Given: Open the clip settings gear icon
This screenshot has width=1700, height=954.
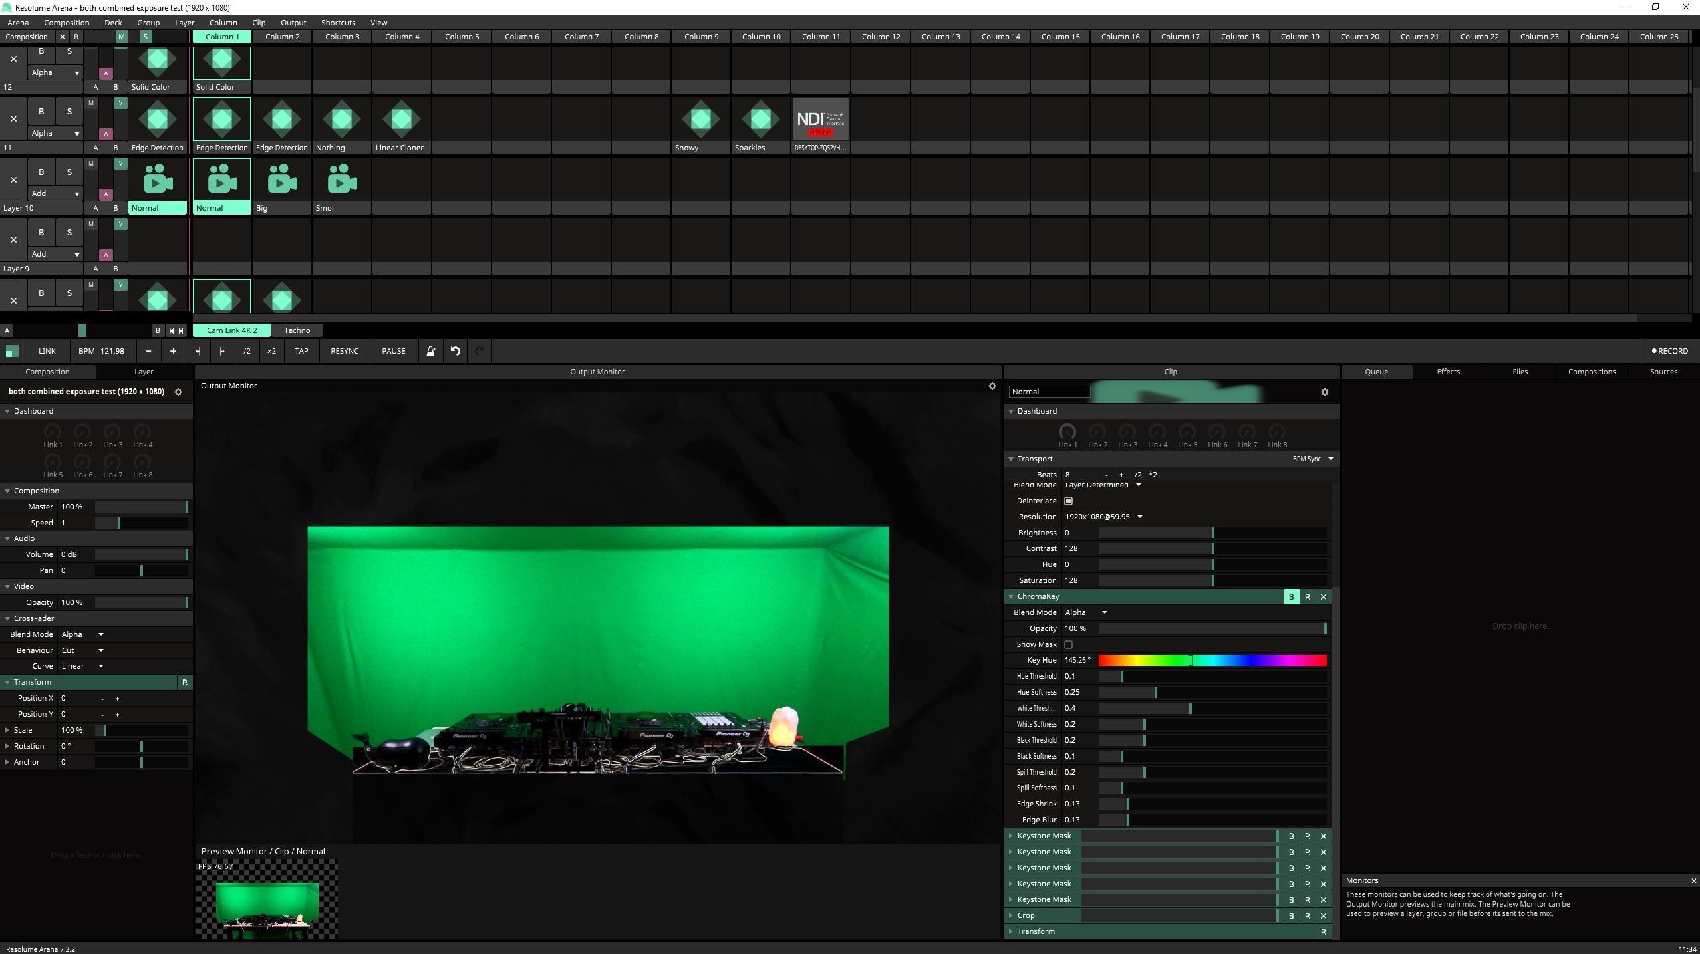Looking at the screenshot, I should click(1324, 392).
